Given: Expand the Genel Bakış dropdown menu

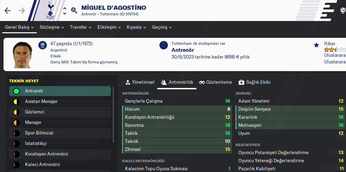Looking at the screenshot, I should pyautogui.click(x=19, y=27).
